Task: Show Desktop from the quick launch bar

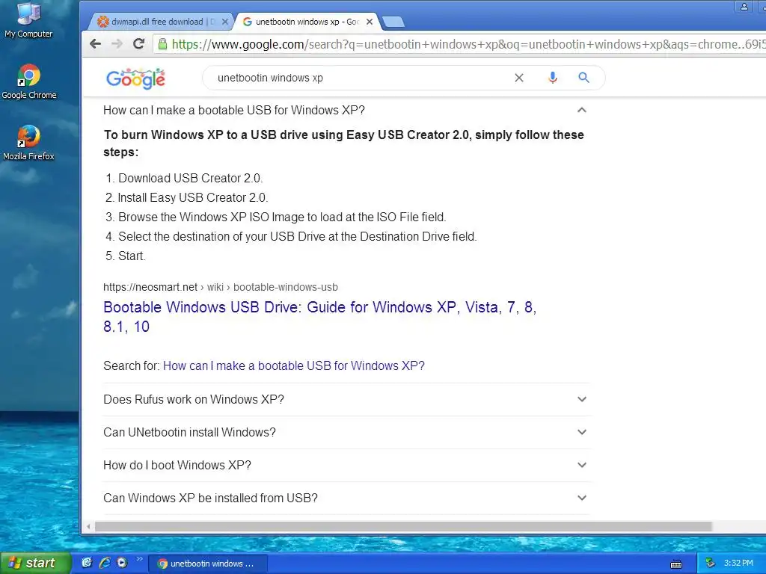Action: (x=87, y=563)
